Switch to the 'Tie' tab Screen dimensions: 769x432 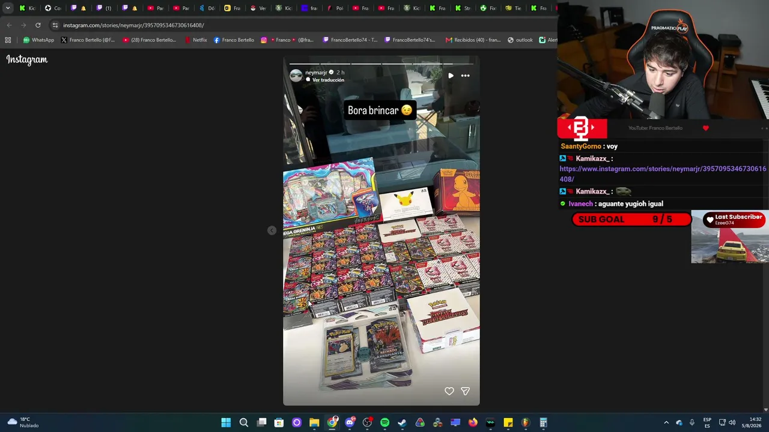click(513, 8)
